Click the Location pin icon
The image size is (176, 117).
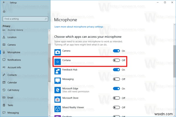[4, 37]
